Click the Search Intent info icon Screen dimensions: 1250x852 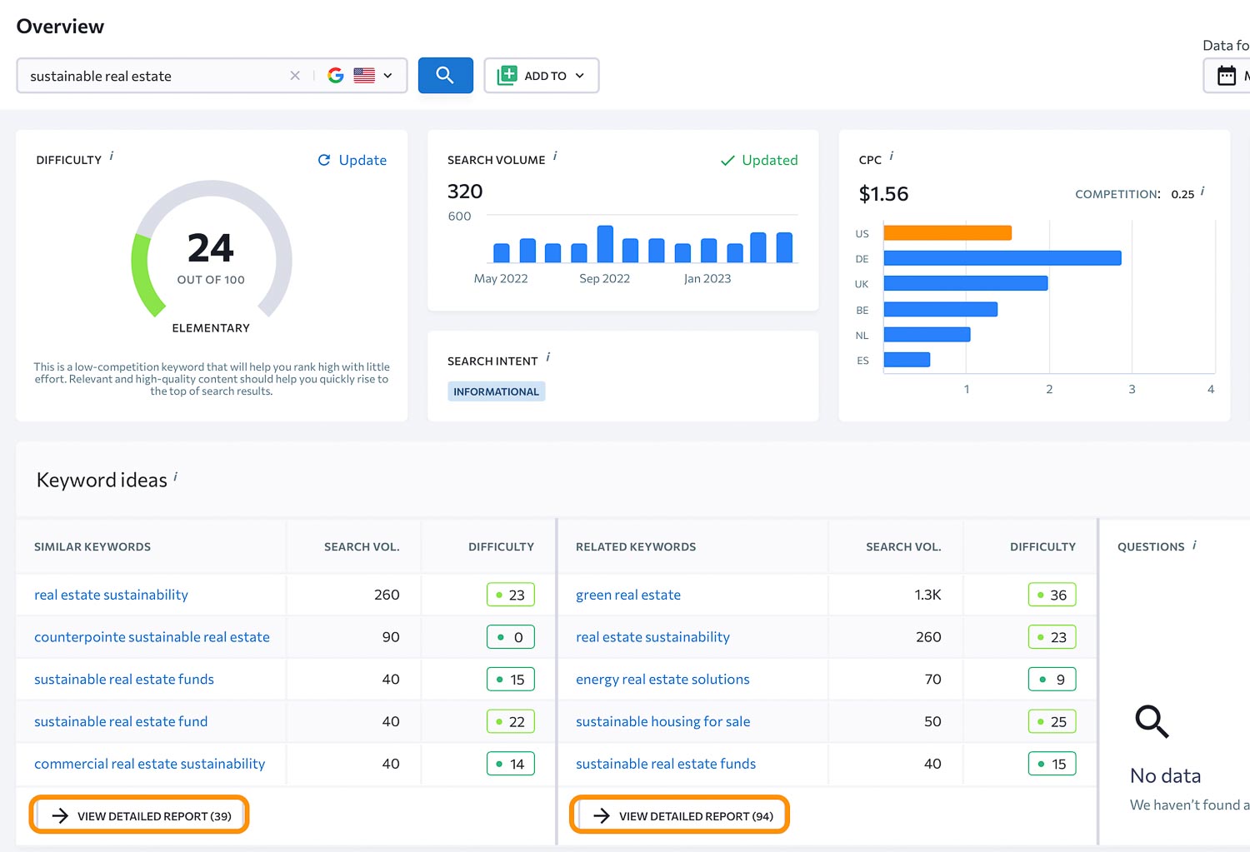tap(547, 357)
